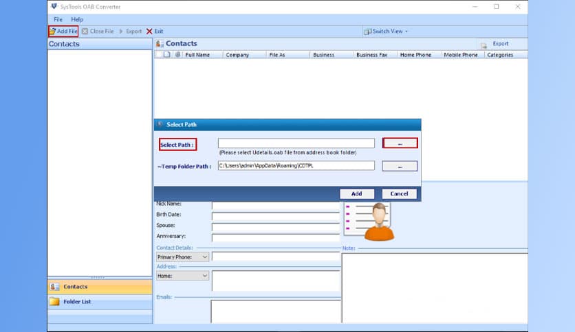Select Folder List in the navigation pane

click(100, 302)
